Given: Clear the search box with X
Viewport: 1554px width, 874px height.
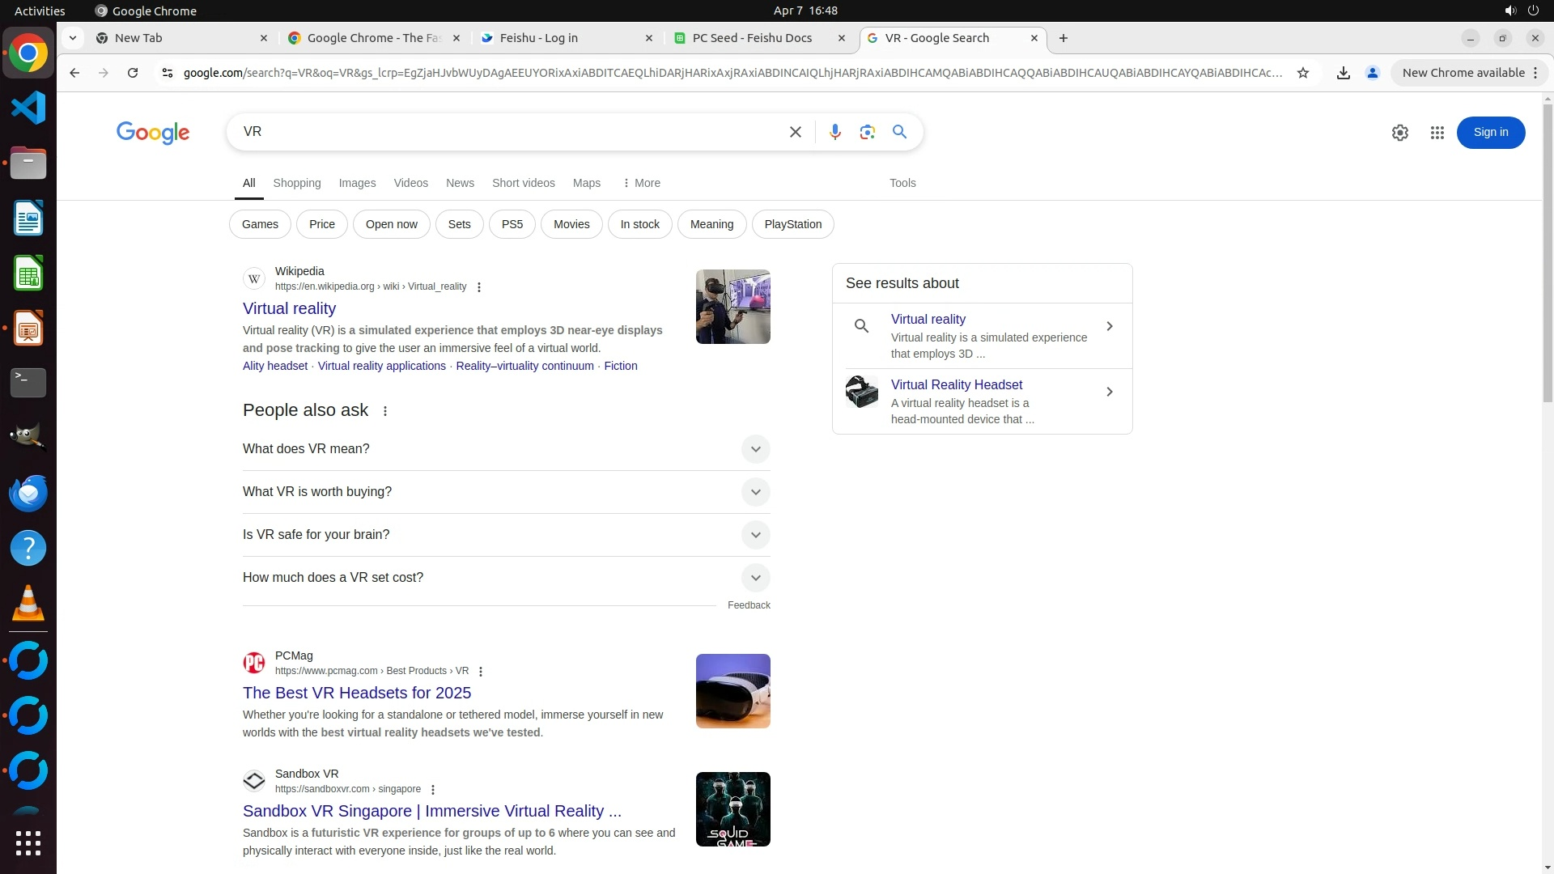Looking at the screenshot, I should 795,132.
